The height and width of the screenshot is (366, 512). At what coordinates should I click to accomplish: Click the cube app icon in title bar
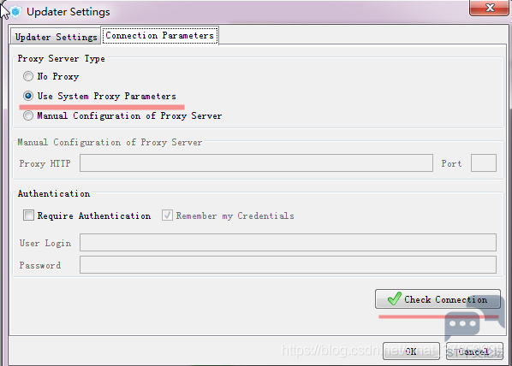[15, 12]
